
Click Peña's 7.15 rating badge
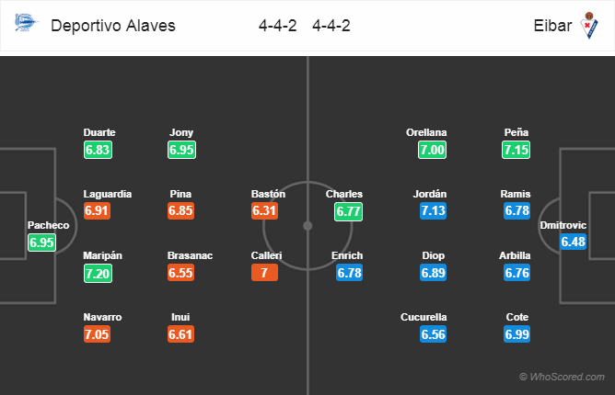pyautogui.click(x=516, y=150)
